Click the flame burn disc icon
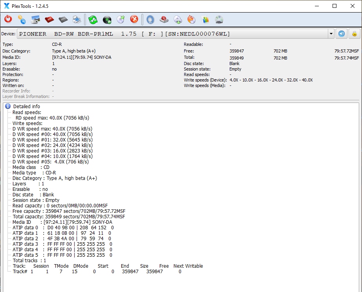Viewport: 362px width, 292px height. pos(191,19)
